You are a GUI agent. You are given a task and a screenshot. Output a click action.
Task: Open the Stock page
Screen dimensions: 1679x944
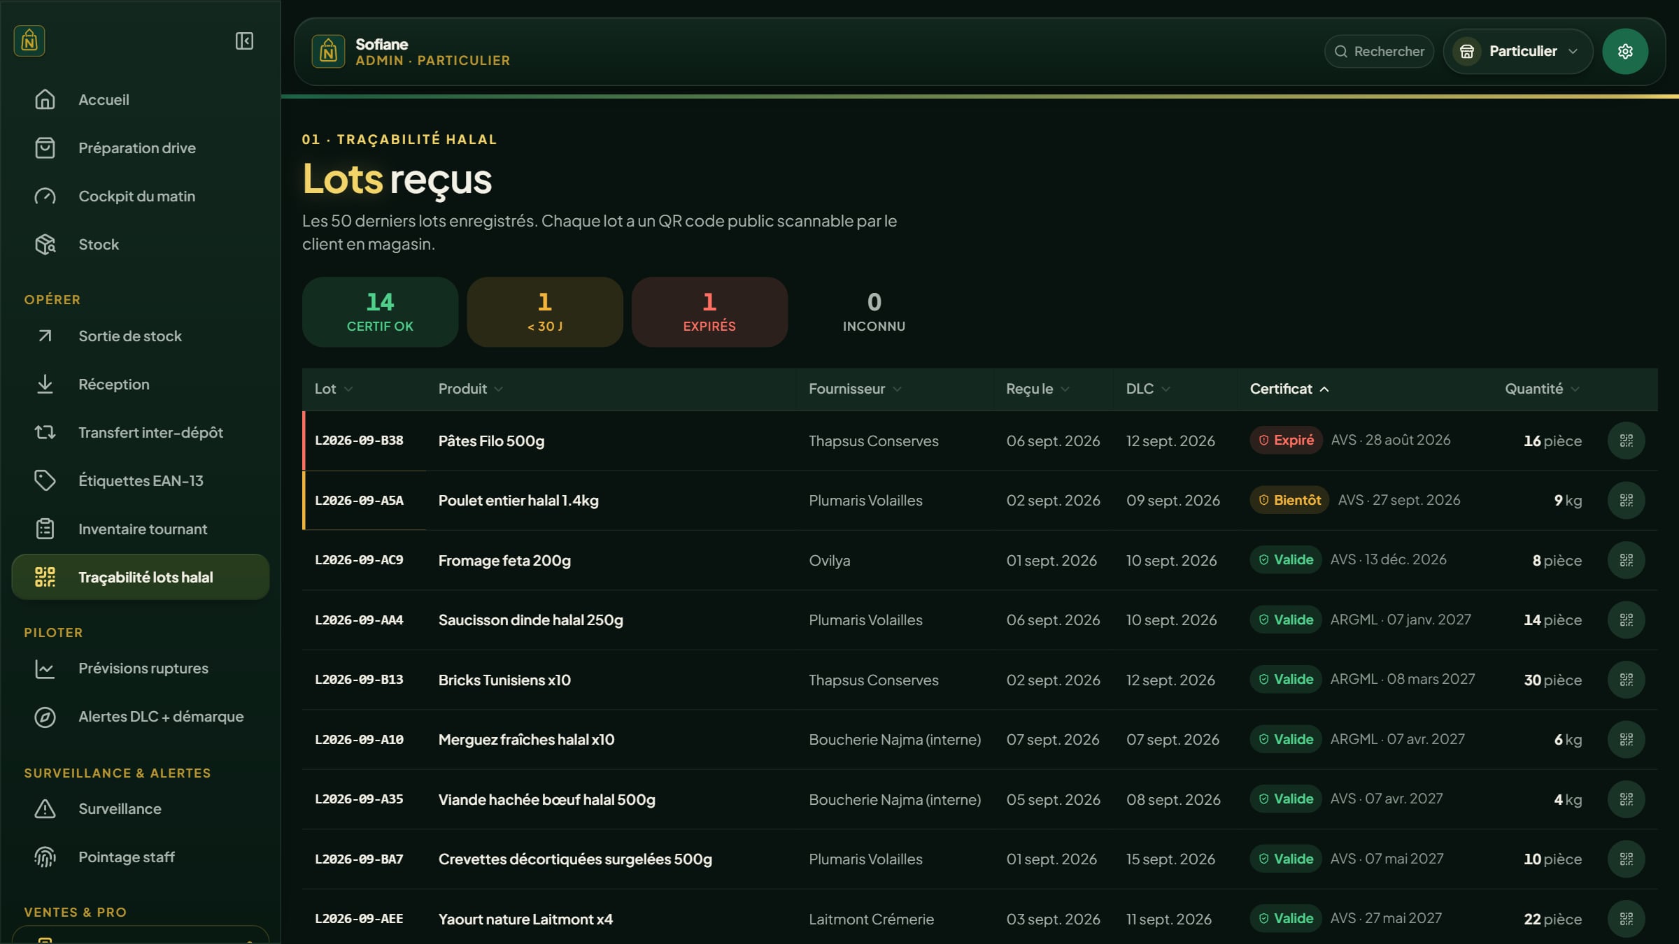pyautogui.click(x=141, y=245)
